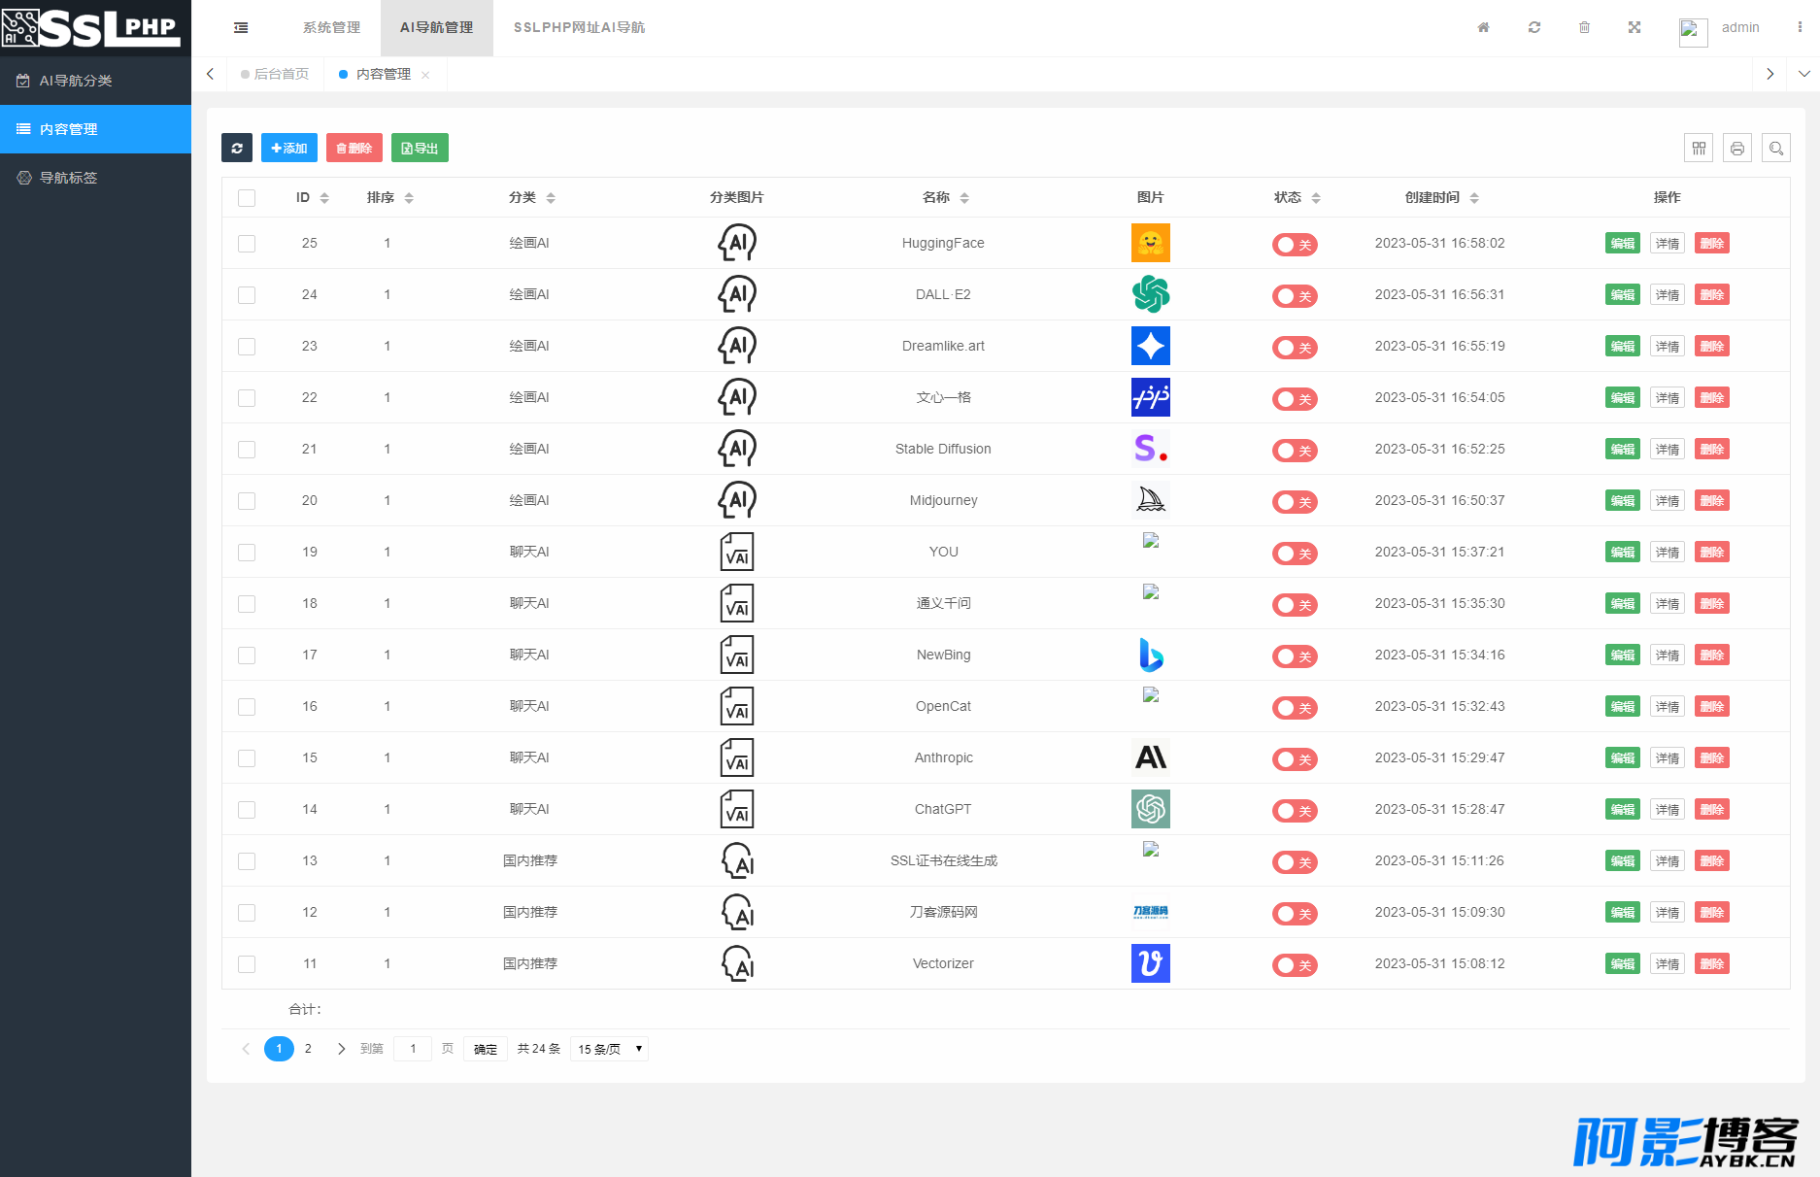Open 导航标签 in the sidebar
The height and width of the screenshot is (1177, 1820).
95,178
